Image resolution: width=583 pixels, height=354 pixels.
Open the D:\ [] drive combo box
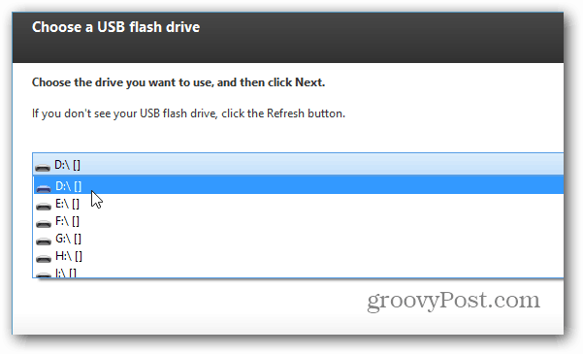coord(298,164)
